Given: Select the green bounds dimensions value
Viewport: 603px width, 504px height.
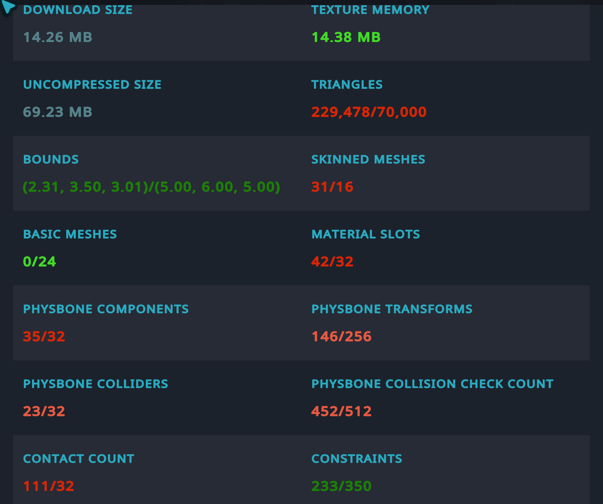Looking at the screenshot, I should 151,187.
